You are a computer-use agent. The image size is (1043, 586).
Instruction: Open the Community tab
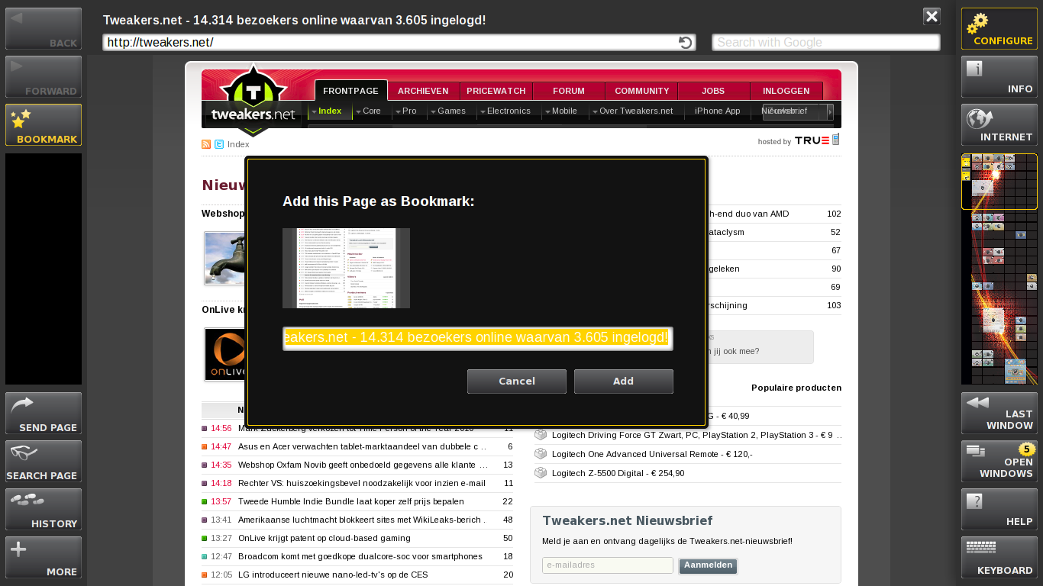point(641,91)
